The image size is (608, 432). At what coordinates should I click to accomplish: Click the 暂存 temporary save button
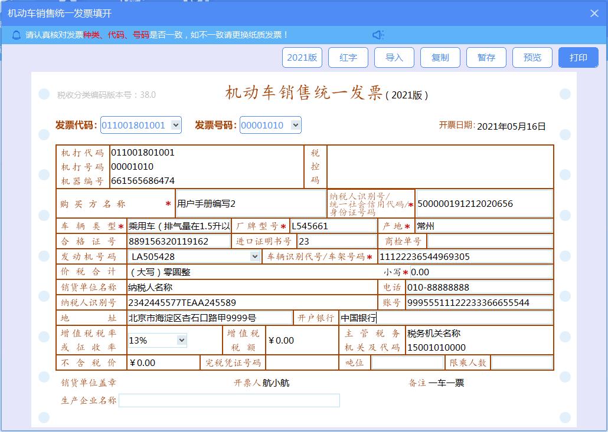(x=486, y=57)
